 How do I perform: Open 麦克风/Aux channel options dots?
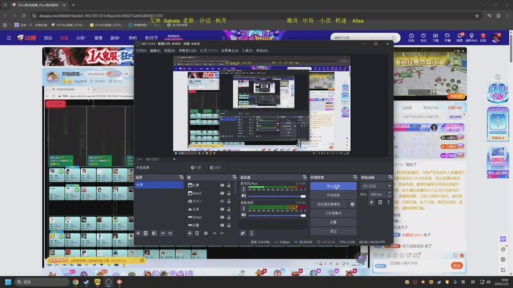click(x=244, y=189)
